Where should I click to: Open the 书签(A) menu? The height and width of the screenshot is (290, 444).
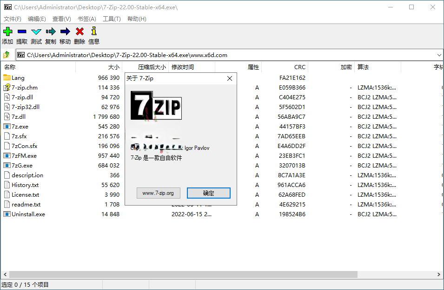pyautogui.click(x=87, y=19)
